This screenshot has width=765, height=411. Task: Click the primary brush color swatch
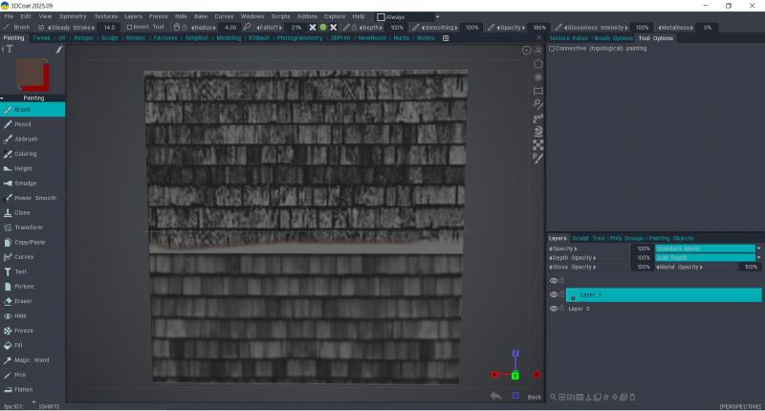pos(31,73)
